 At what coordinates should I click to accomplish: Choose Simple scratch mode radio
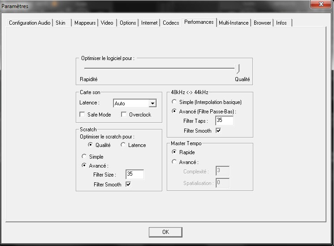84,157
